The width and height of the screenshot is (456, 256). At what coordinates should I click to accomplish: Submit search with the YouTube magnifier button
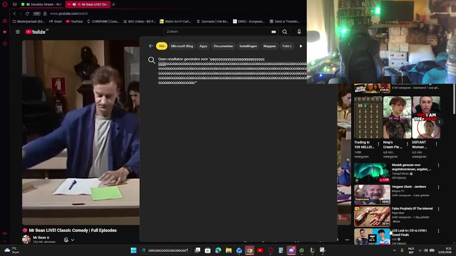285,32
